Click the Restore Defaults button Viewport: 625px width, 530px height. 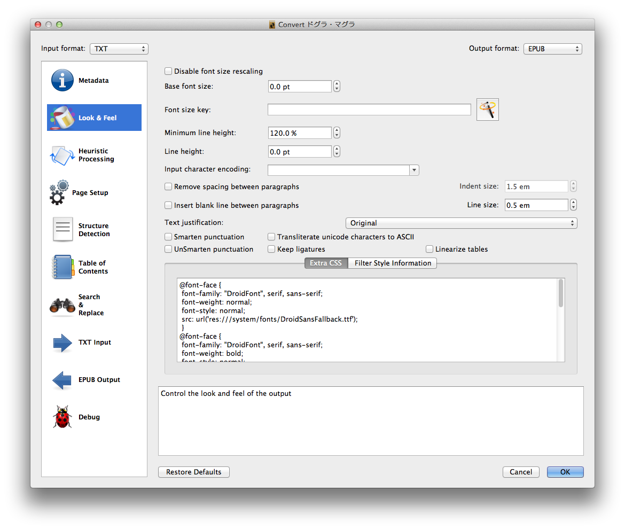(x=194, y=472)
